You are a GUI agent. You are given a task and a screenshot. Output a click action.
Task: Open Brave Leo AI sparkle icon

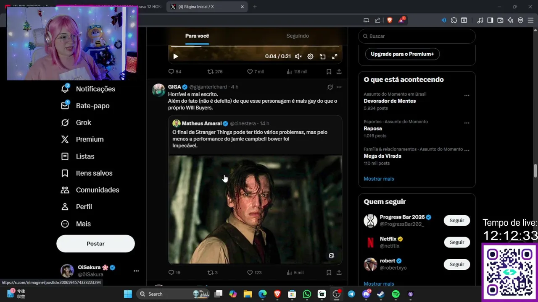[510, 20]
